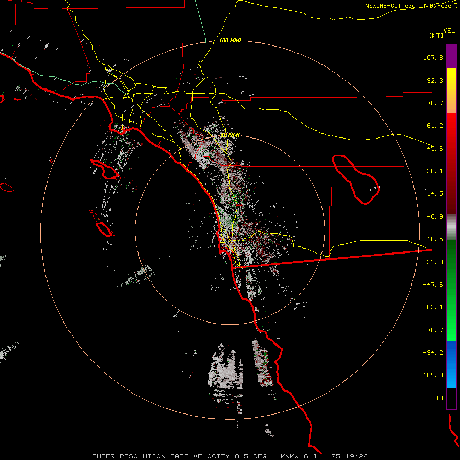460x460 pixels.
Task: Pick the black TH segment of color bar
Action: pos(451,399)
